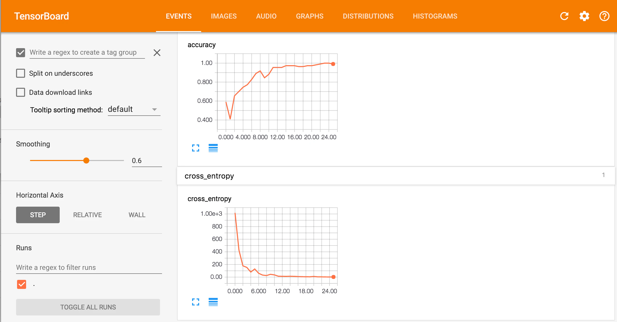Click the filter runs regex field
Viewport: 617px width, 322px height.
89,268
